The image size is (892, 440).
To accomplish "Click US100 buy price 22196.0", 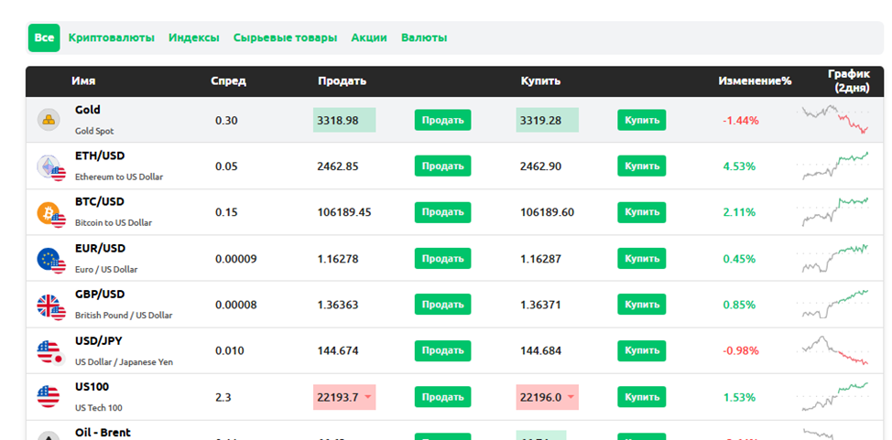I will [548, 397].
